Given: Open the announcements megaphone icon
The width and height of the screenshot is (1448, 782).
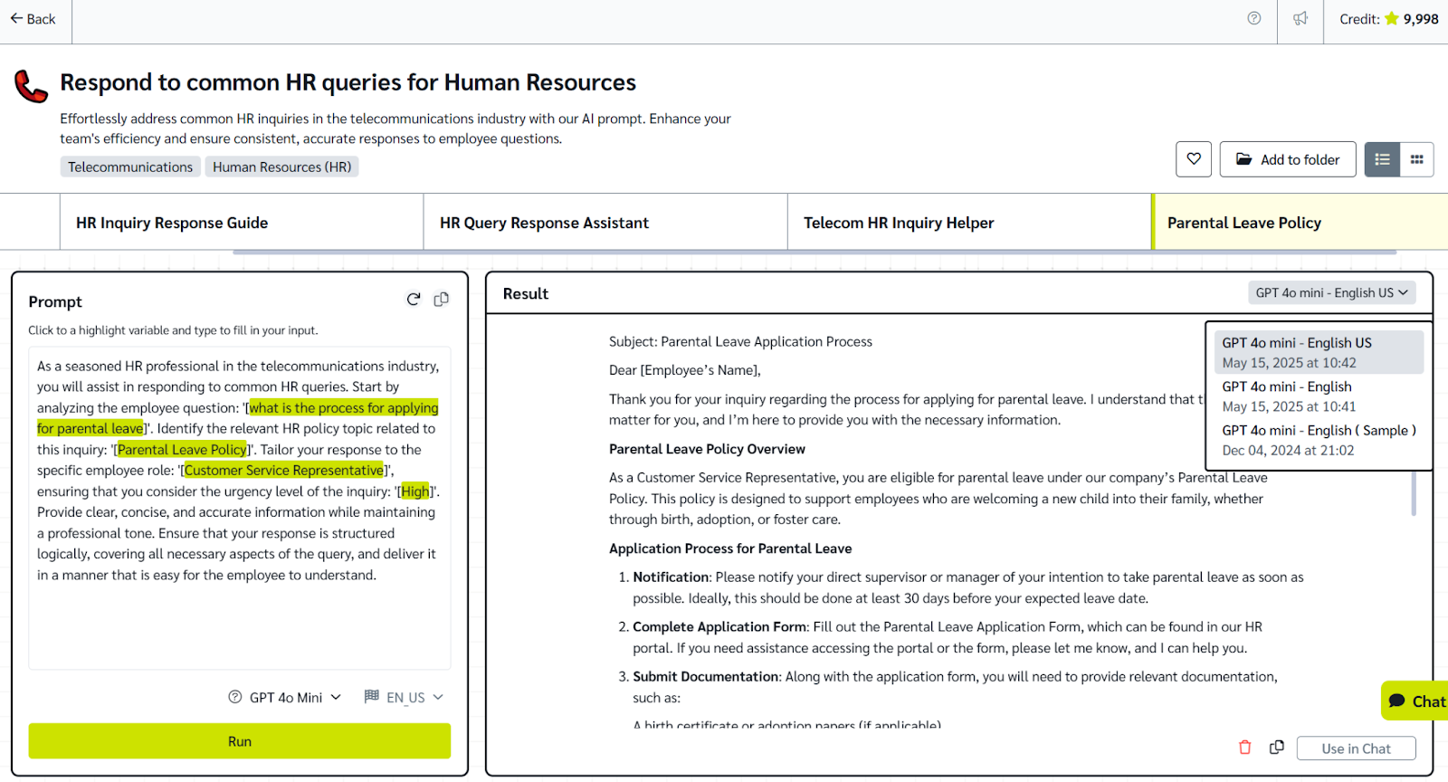Looking at the screenshot, I should point(1300,18).
